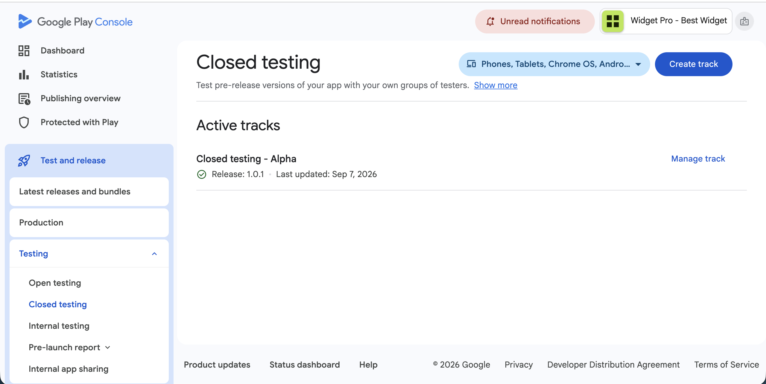Open the Widget Pro - Best Widget app selector
Screen dimensions: 766x384
click(666, 21)
